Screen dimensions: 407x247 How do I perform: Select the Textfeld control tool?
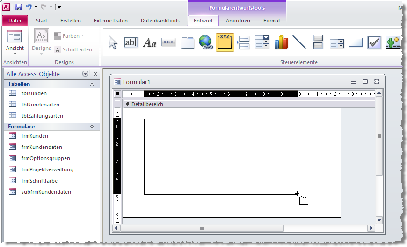point(131,42)
